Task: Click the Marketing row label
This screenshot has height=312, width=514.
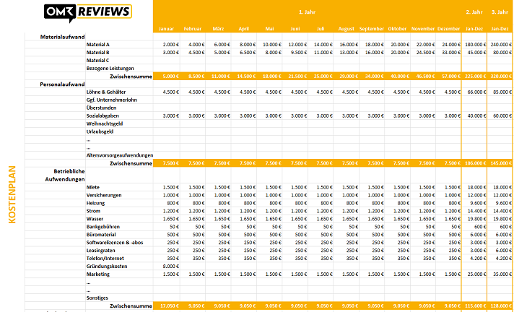Action: pyautogui.click(x=98, y=274)
